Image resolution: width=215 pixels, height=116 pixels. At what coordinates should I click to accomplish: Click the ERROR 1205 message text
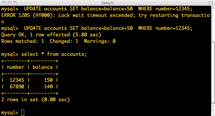click(x=105, y=15)
